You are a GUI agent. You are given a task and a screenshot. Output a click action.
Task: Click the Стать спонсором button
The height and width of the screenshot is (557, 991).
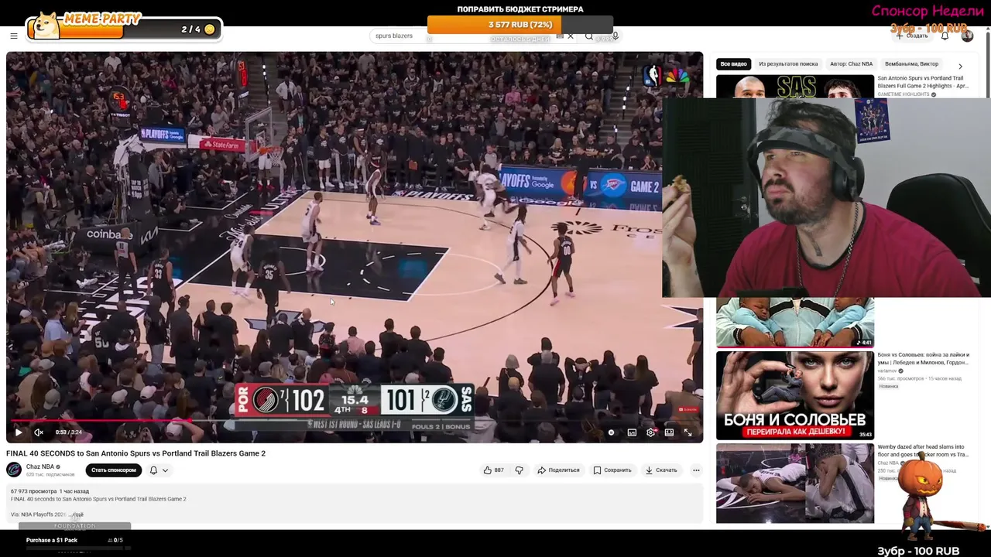tap(114, 470)
